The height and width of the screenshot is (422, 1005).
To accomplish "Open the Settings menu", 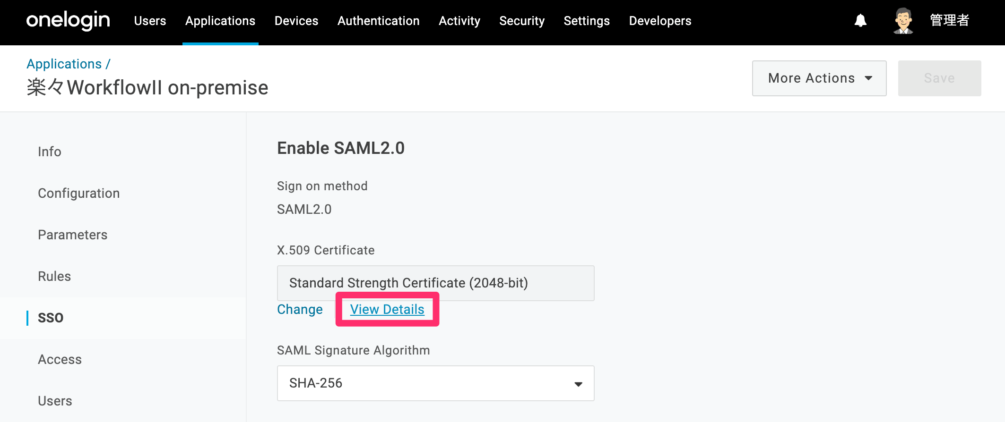I will click(x=587, y=21).
